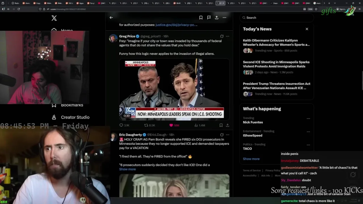Click the Eric Daugherty display name
The height and width of the screenshot is (204, 363).
click(x=130, y=135)
